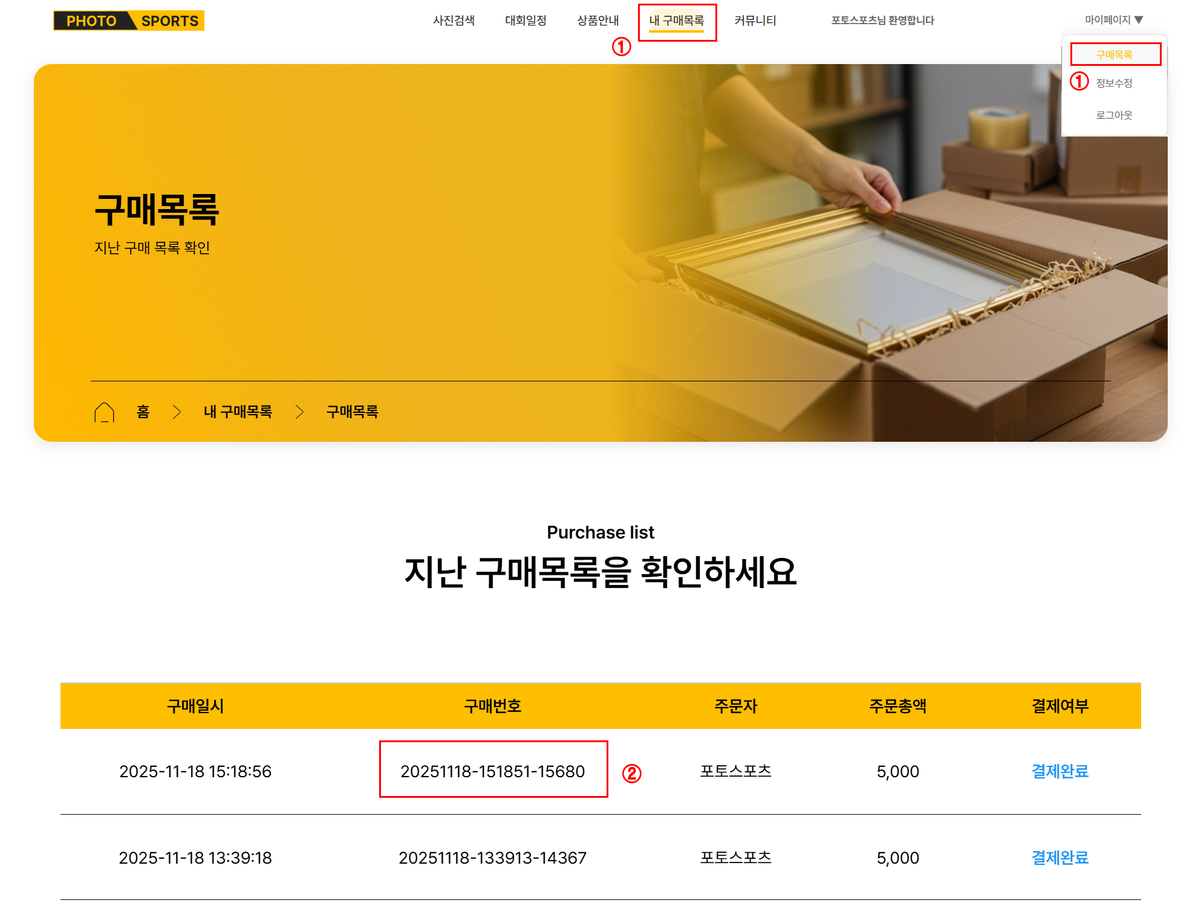
Task: Click the 구매일시 column header
Action: point(195,706)
